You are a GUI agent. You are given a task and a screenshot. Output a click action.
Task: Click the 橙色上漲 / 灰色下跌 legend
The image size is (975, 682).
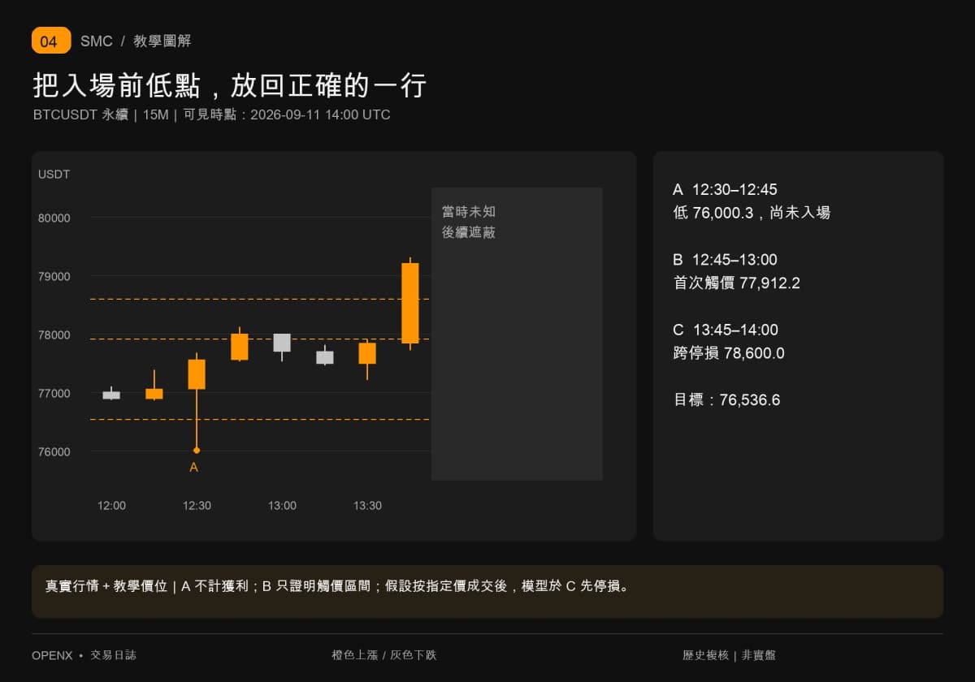pos(383,655)
